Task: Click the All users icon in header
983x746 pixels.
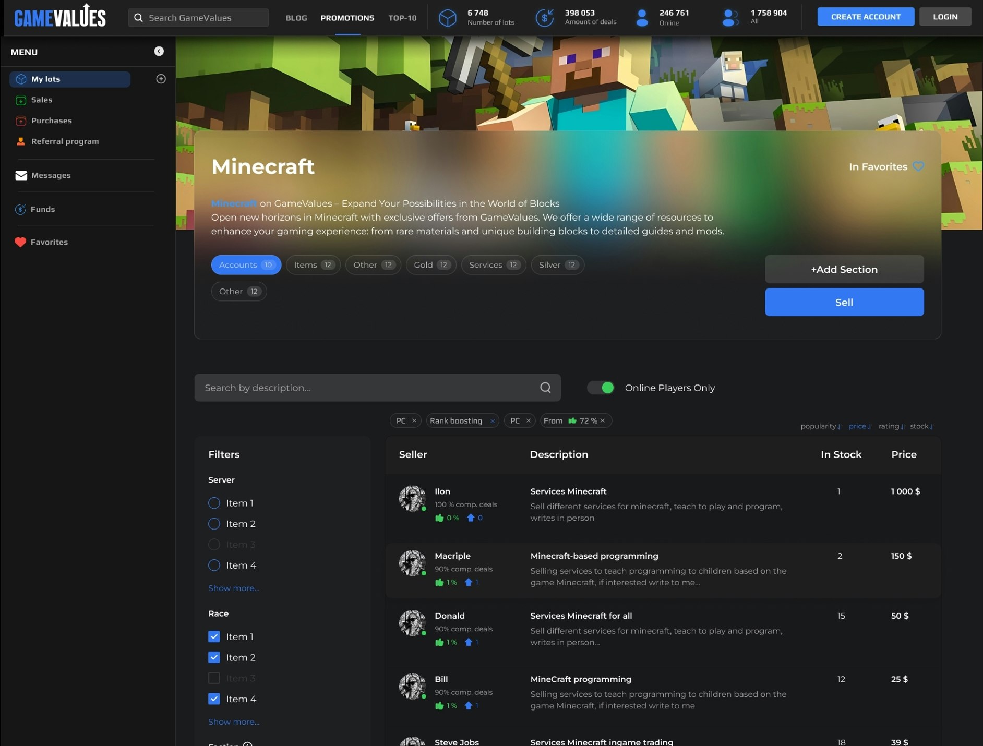Action: click(730, 18)
